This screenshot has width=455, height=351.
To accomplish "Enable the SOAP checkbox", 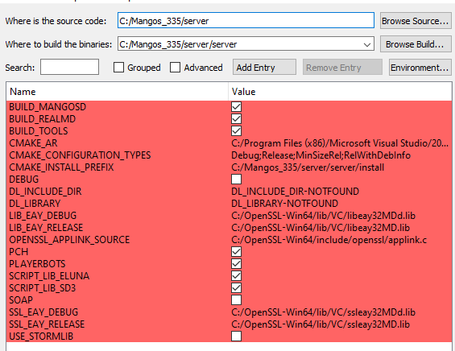I will [x=236, y=299].
